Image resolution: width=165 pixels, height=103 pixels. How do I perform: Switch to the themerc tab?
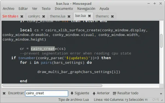[x=102, y=16]
